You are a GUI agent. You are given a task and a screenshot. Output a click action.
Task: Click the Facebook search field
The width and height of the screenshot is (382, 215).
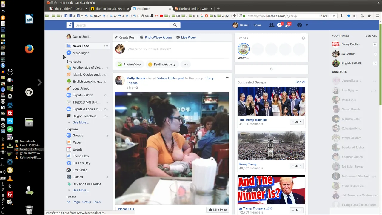pos(122,25)
